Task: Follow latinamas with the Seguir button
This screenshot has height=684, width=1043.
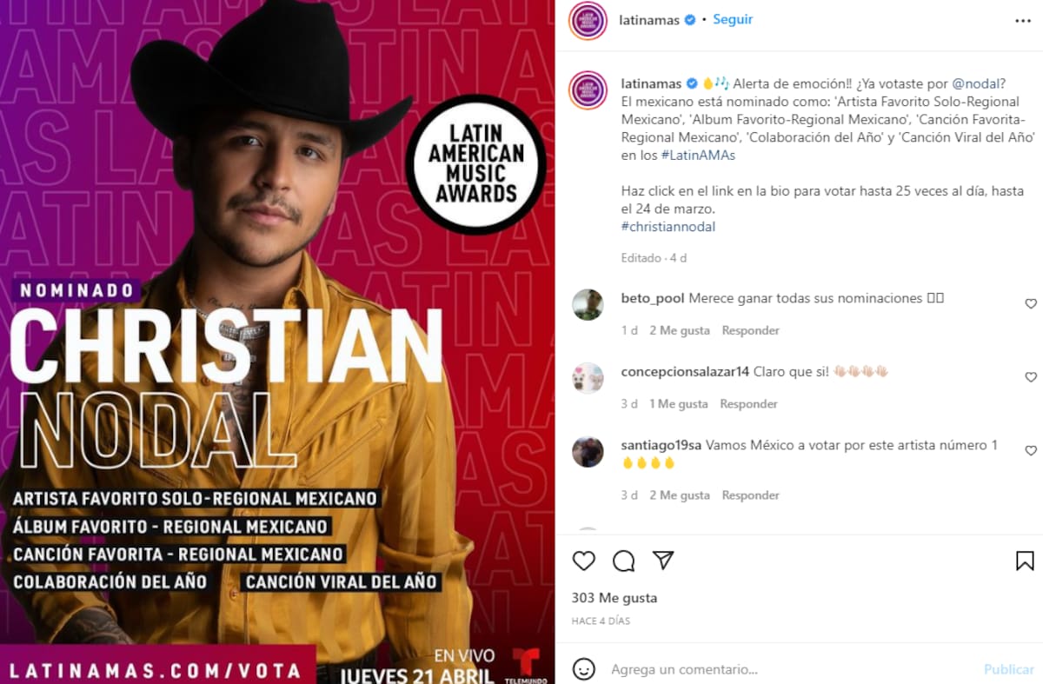Action: 733,19
